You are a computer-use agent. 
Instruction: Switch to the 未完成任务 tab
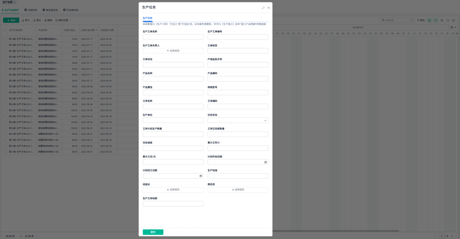(x=50, y=10)
